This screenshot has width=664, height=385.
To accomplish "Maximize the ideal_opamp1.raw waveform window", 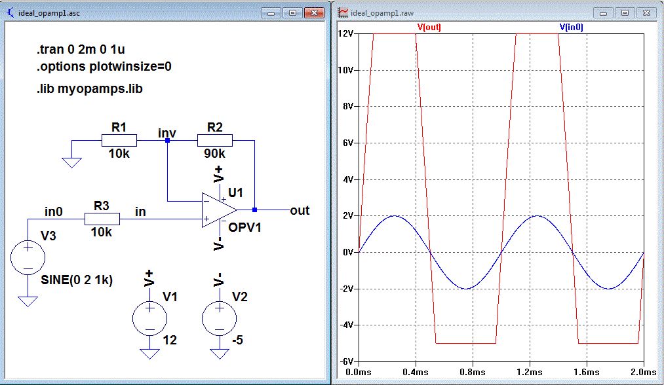I will click(625, 13).
